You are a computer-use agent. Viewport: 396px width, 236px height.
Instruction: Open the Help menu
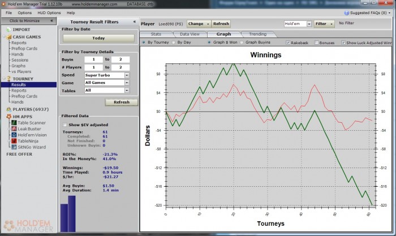pyautogui.click(x=71, y=12)
